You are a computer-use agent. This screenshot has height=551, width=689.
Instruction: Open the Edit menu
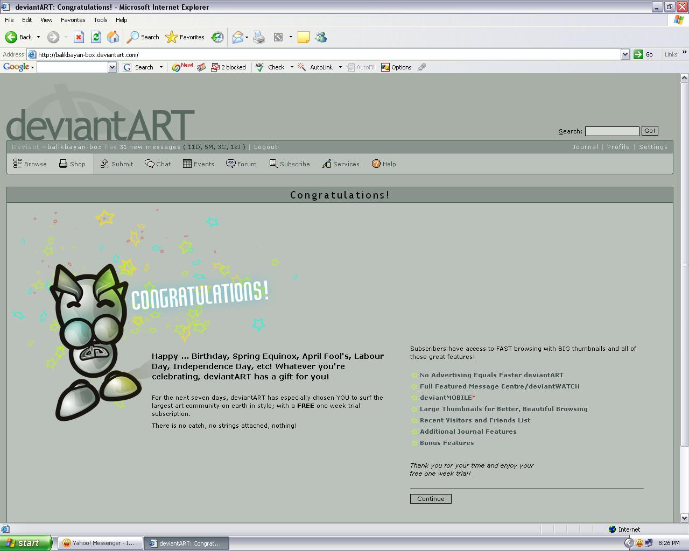(x=27, y=20)
